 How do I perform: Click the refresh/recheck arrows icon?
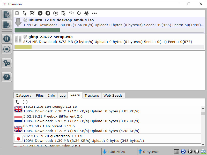click(79, 13)
